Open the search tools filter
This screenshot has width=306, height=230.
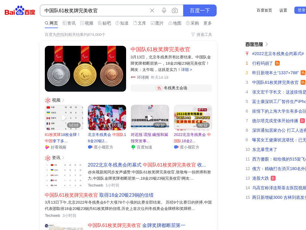(x=202, y=35)
